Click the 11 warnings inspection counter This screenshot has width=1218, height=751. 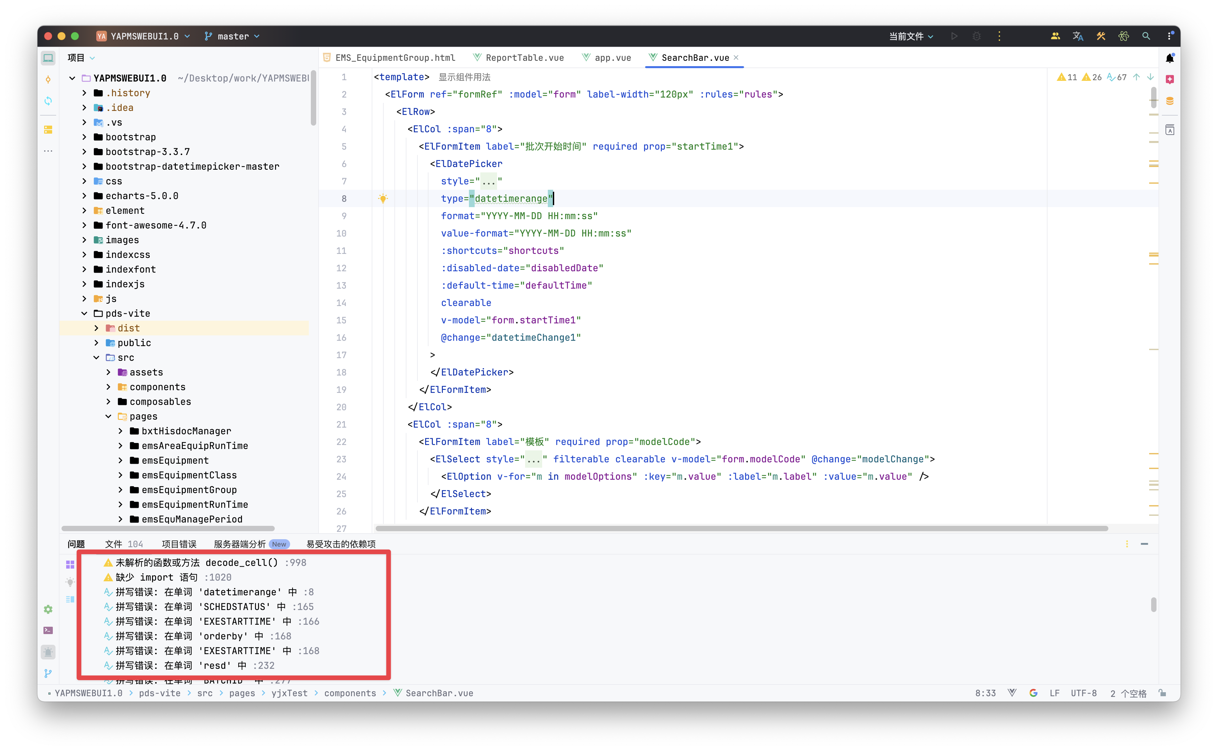pyautogui.click(x=1067, y=77)
